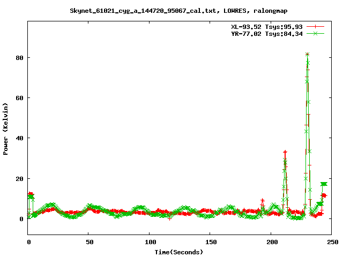Click the x-axis tick label 250
The image size is (343, 257).
pyautogui.click(x=331, y=243)
